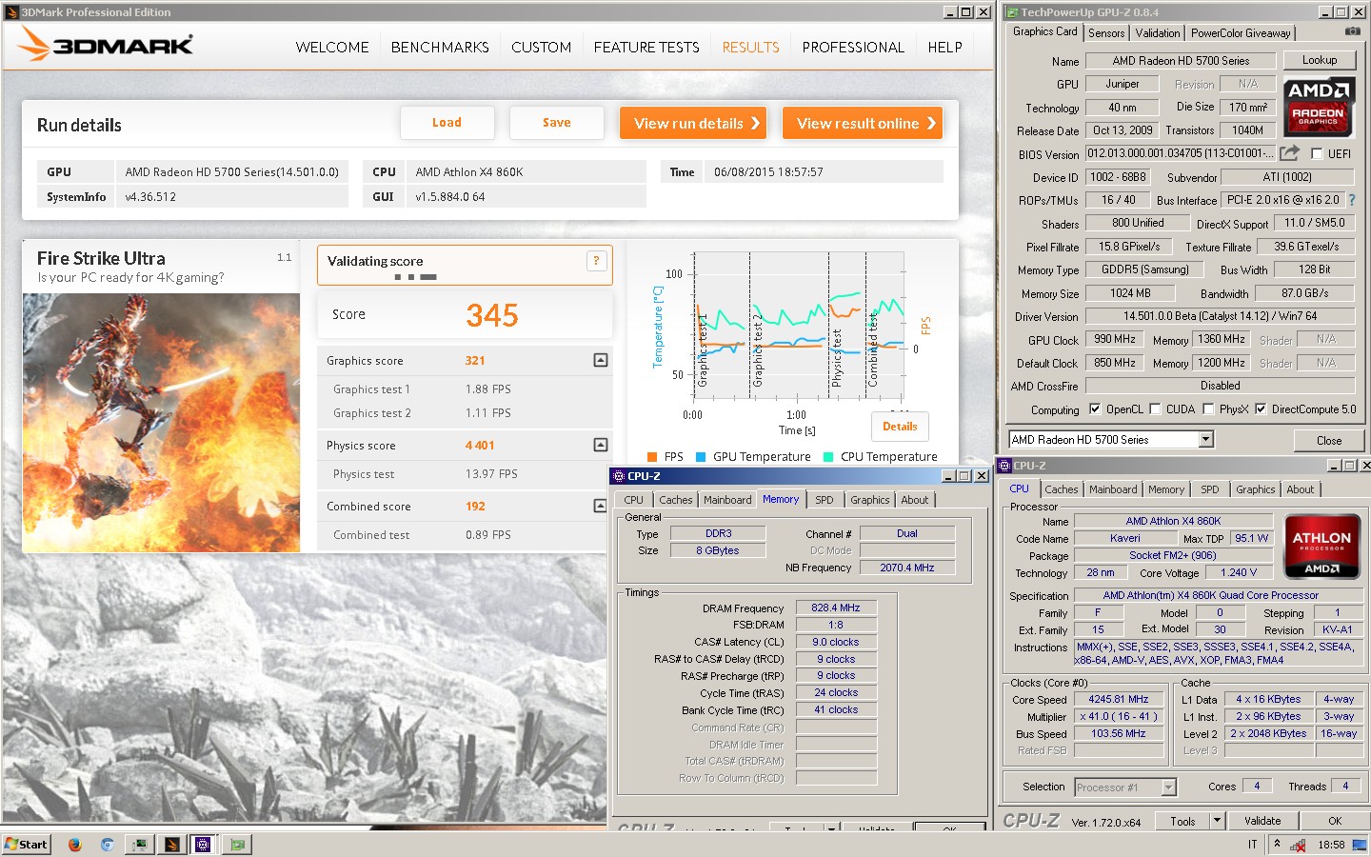Open the FEATURE TESTS tab in 3DMark
Viewport: 1371px width, 857px height.
pos(646,47)
